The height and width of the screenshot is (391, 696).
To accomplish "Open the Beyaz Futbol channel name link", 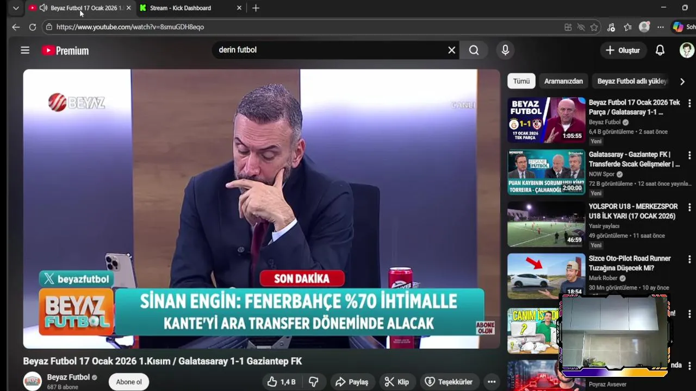I will click(69, 377).
